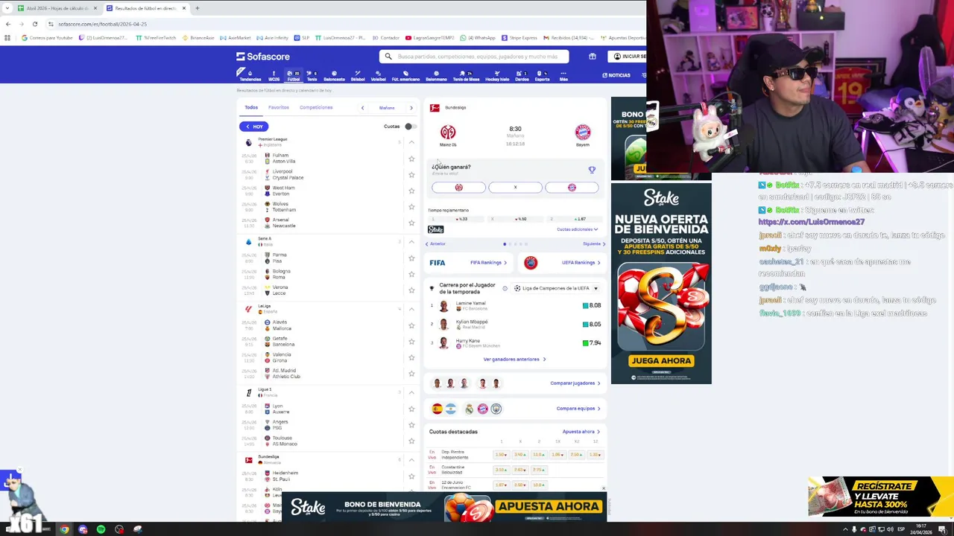The image size is (954, 536).
Task: Open the Más sports menu
Action: [563, 76]
